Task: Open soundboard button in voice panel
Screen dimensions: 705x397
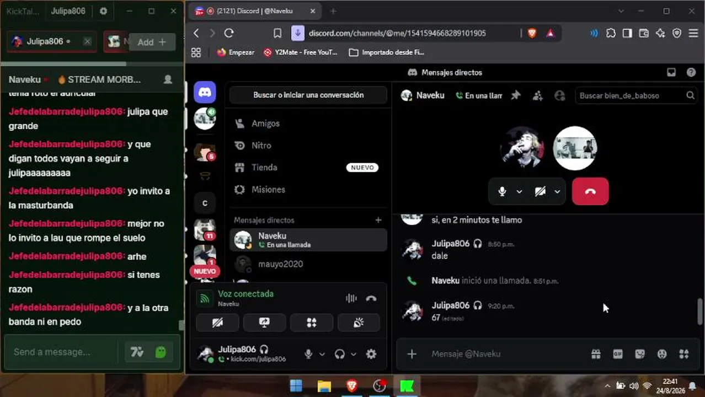Action: tap(359, 323)
